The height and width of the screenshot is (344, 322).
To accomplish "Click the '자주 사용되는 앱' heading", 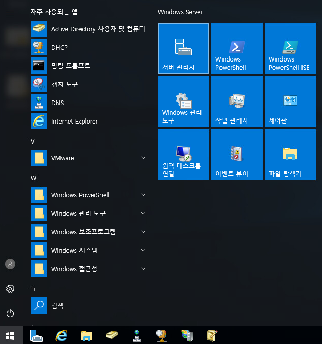I will point(54,12).
